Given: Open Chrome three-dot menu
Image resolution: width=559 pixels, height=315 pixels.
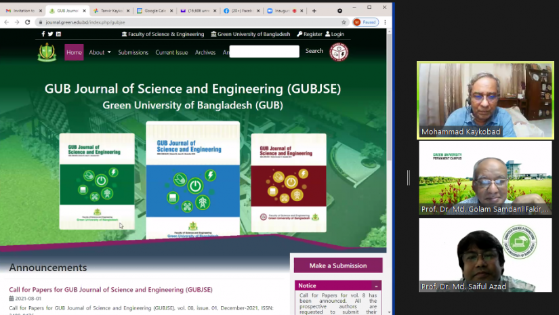Looking at the screenshot, I should coord(385,22).
